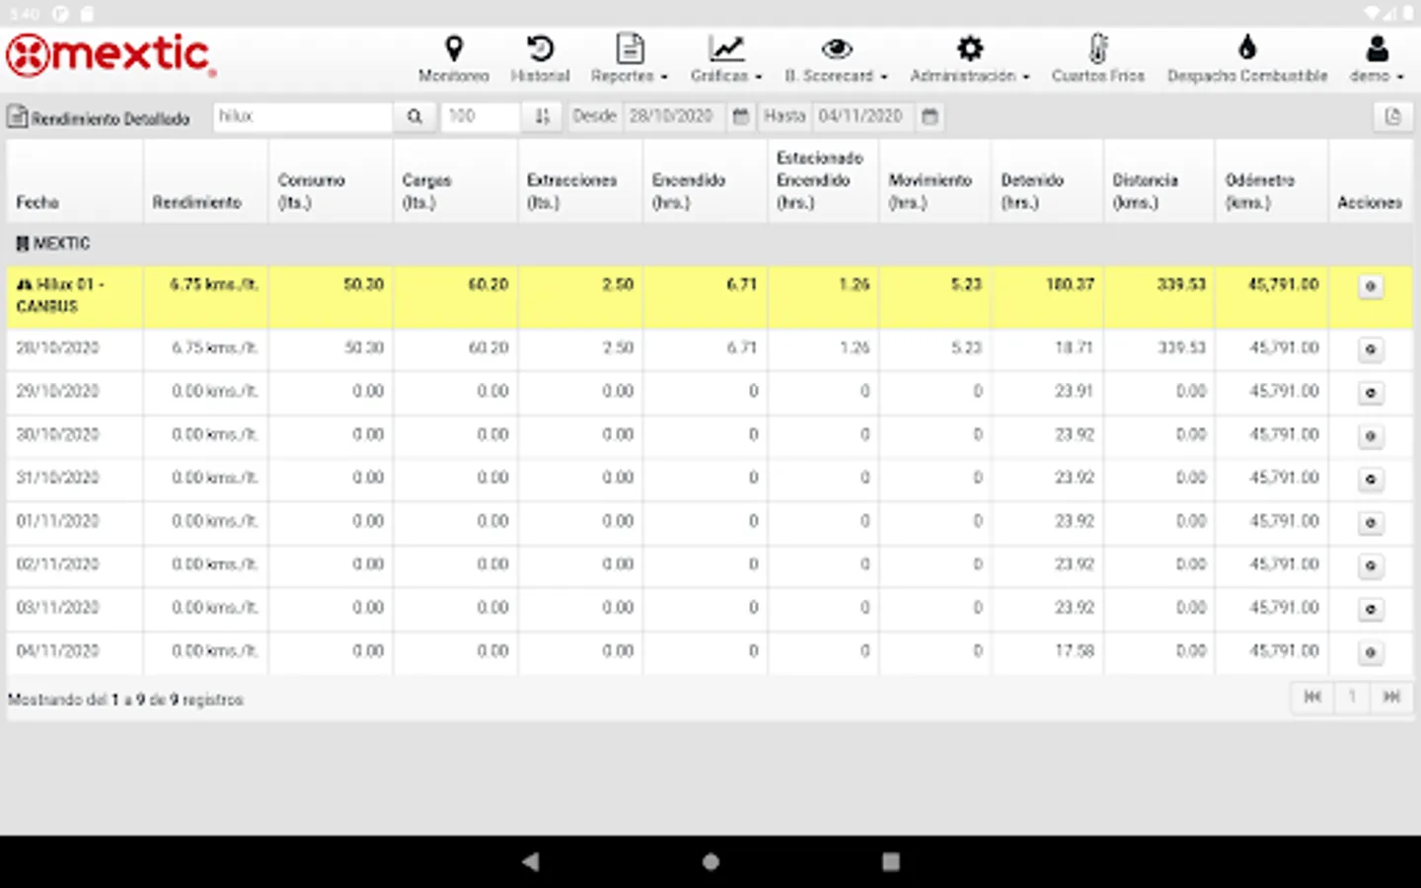Click action button in 04/11/2020 row
The width and height of the screenshot is (1421, 888).
(x=1371, y=653)
